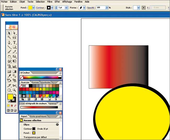
Task: Click the delete swatch trash icon
Action: click(x=56, y=99)
